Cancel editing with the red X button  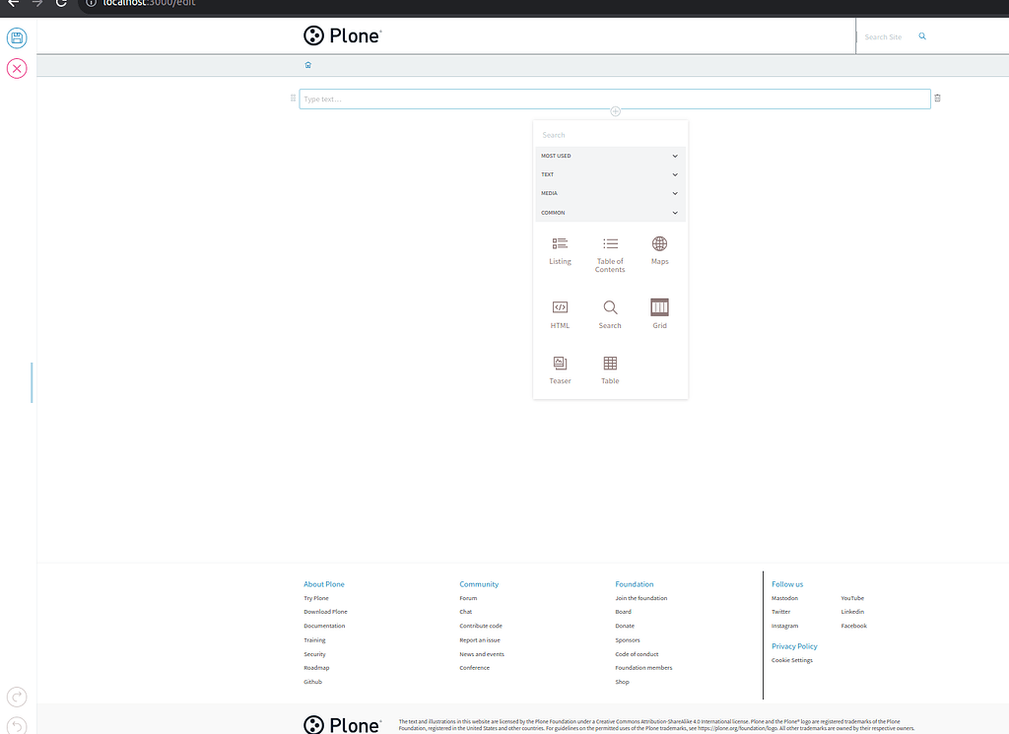click(x=16, y=68)
